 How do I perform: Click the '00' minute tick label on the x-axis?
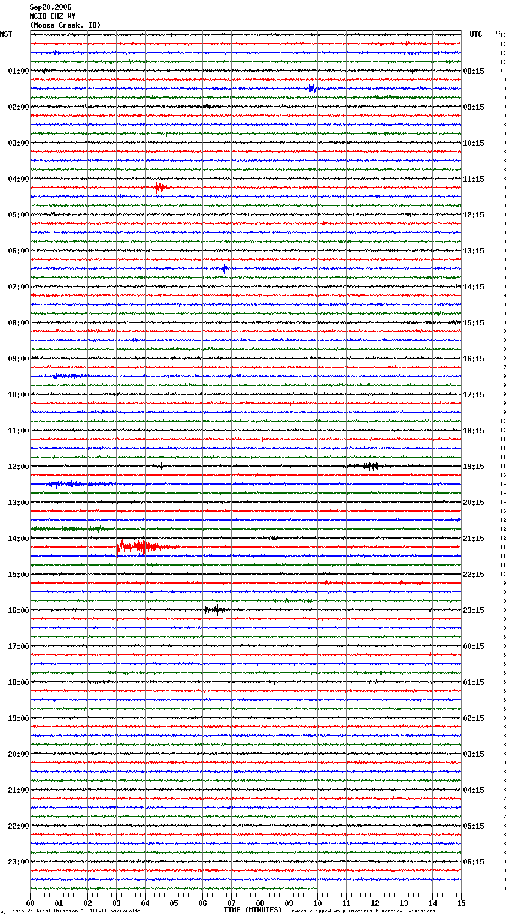[x=30, y=903]
